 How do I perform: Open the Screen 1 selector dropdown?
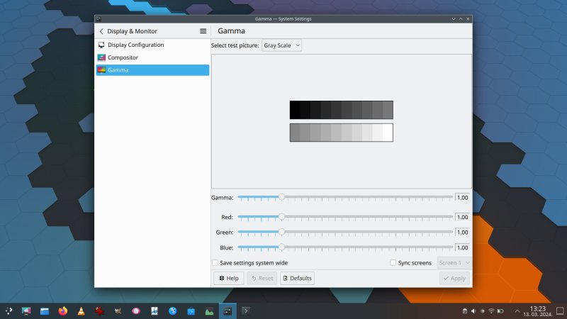[453, 262]
